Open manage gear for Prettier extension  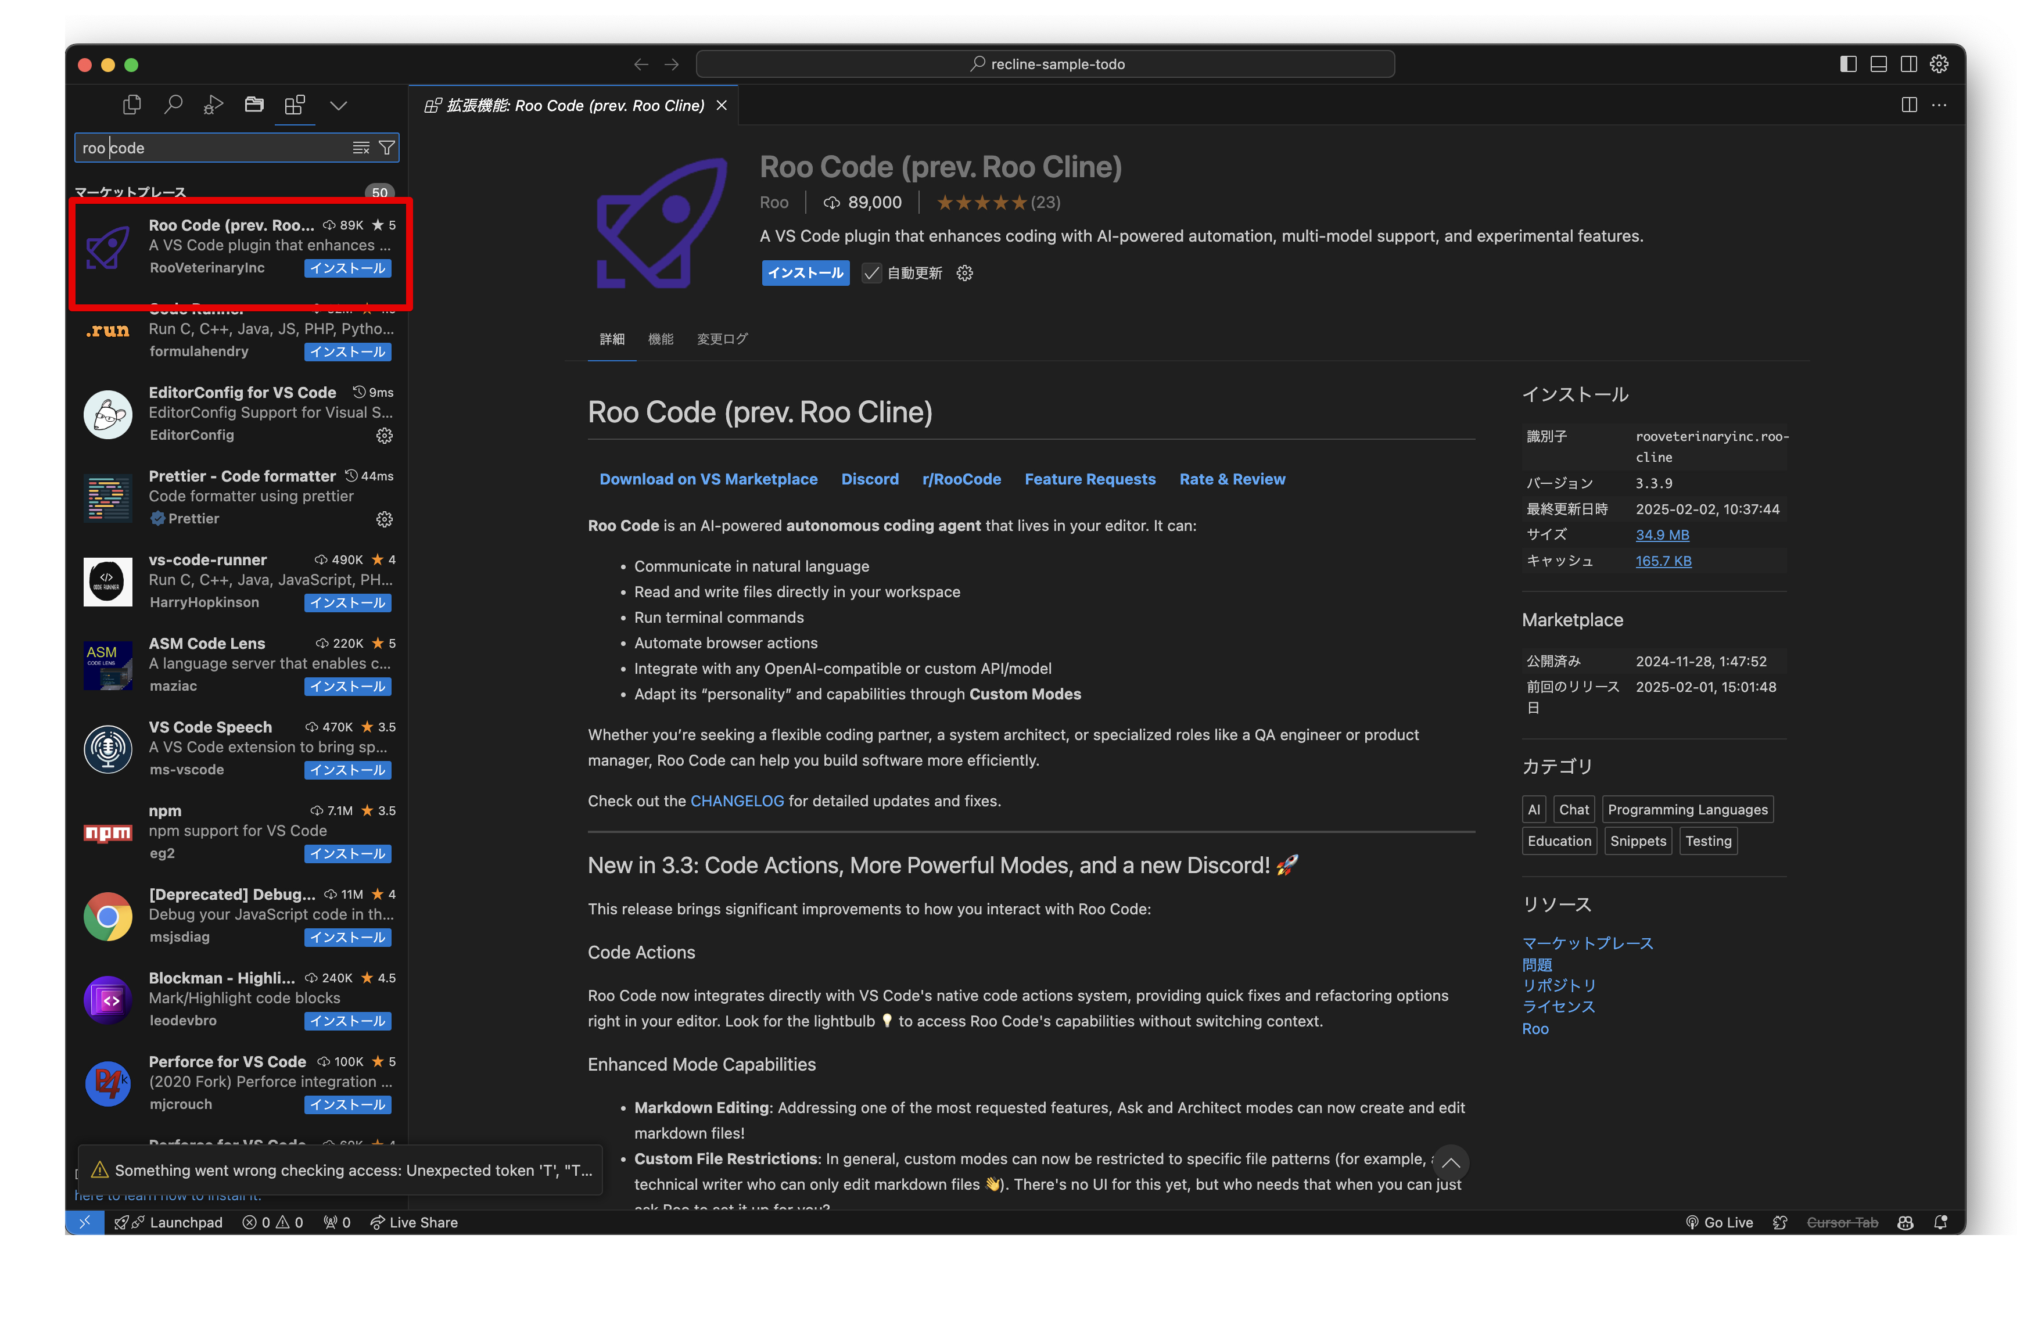point(384,519)
